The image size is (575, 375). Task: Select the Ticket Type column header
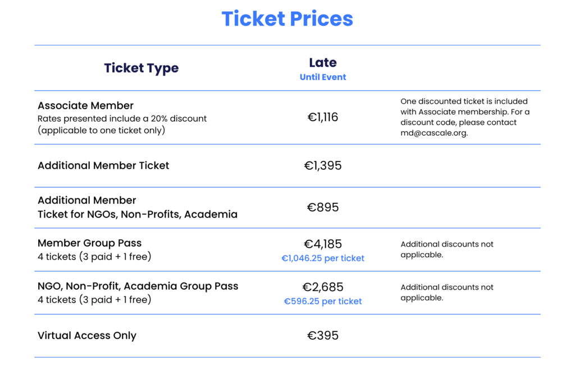point(141,68)
